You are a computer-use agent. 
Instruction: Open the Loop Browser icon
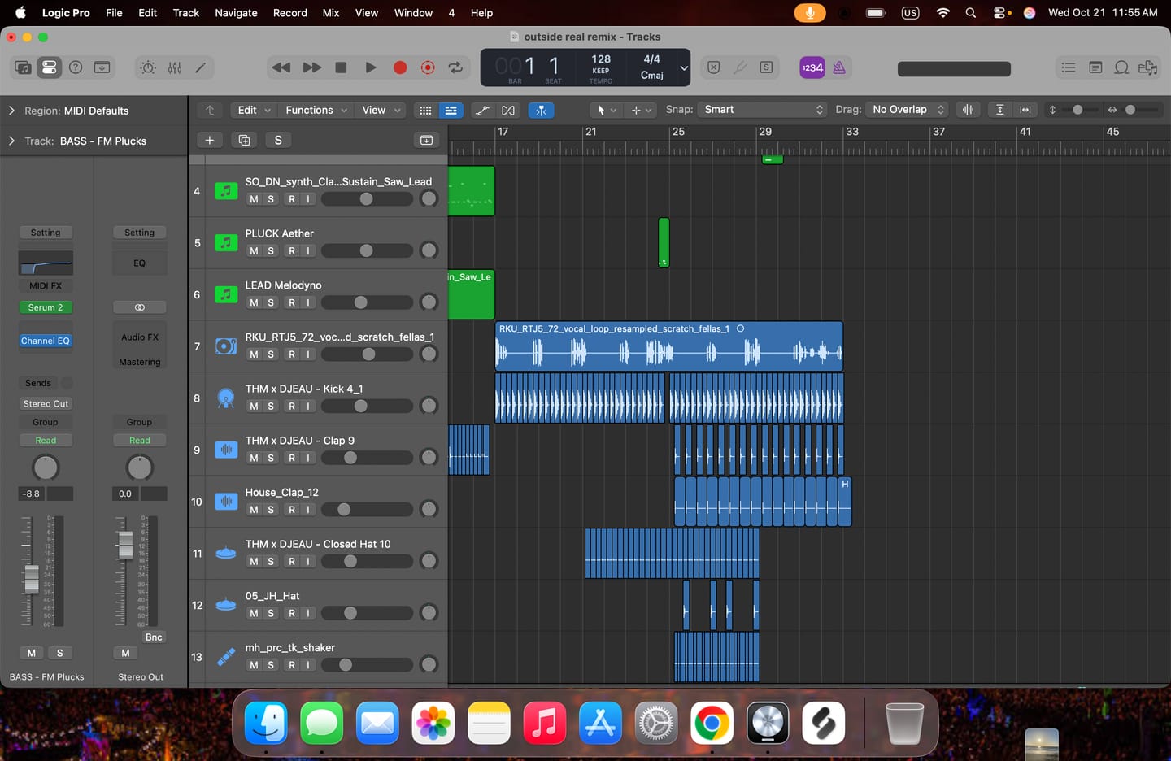(x=1121, y=67)
